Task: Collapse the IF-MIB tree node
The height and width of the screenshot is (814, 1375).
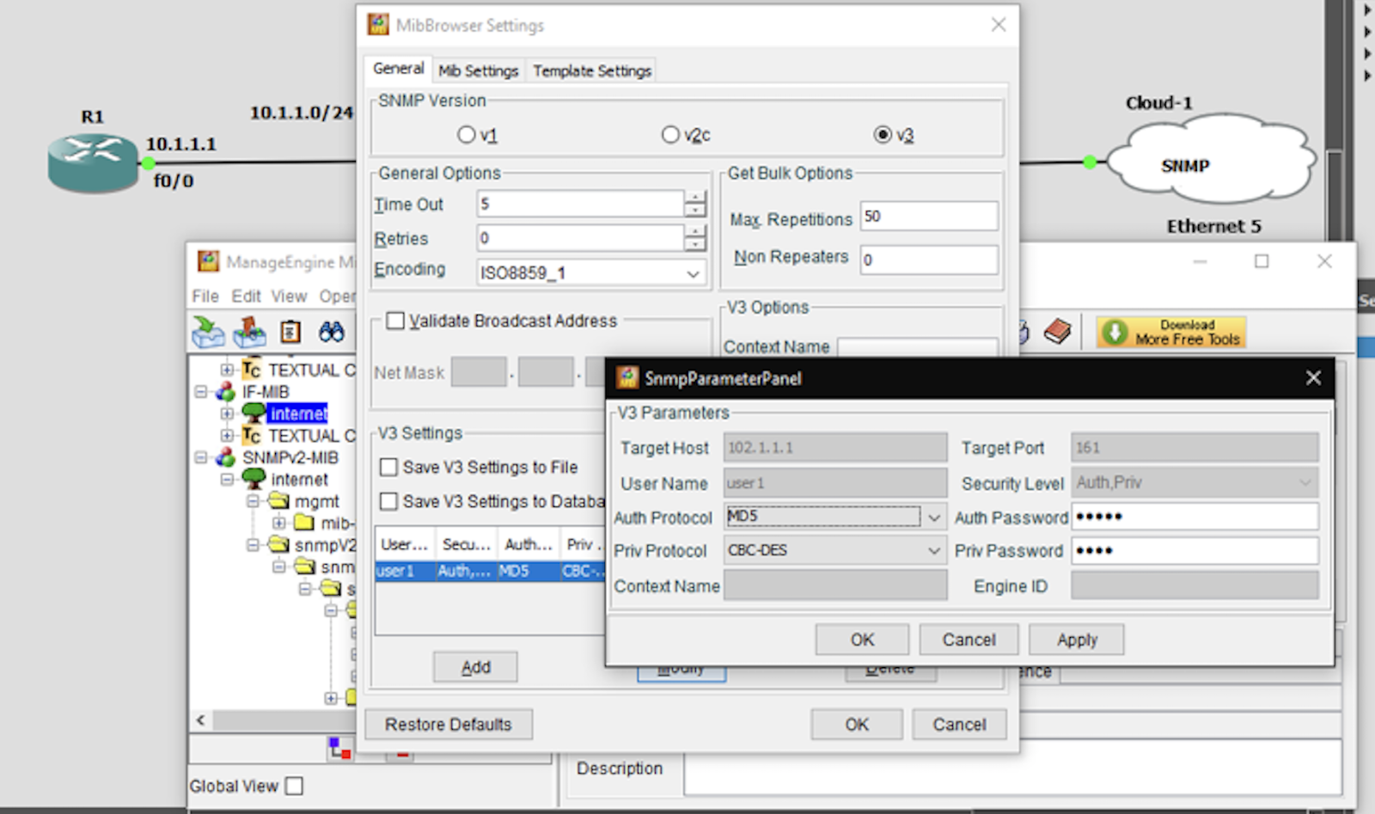Action: (x=200, y=391)
